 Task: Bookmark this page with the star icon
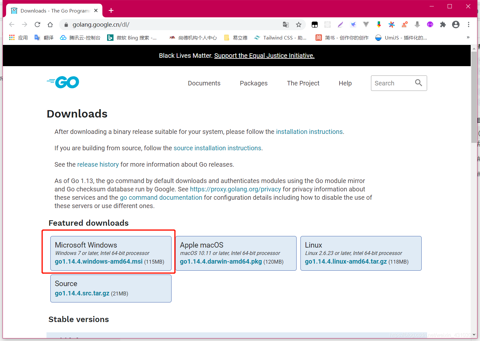pyautogui.click(x=299, y=24)
